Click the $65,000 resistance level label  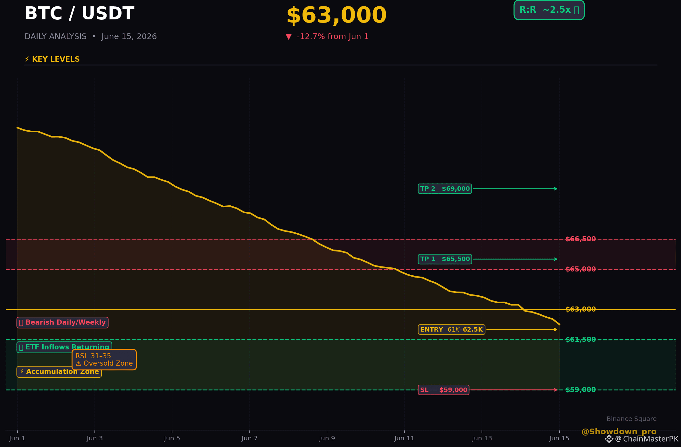[x=580, y=269]
